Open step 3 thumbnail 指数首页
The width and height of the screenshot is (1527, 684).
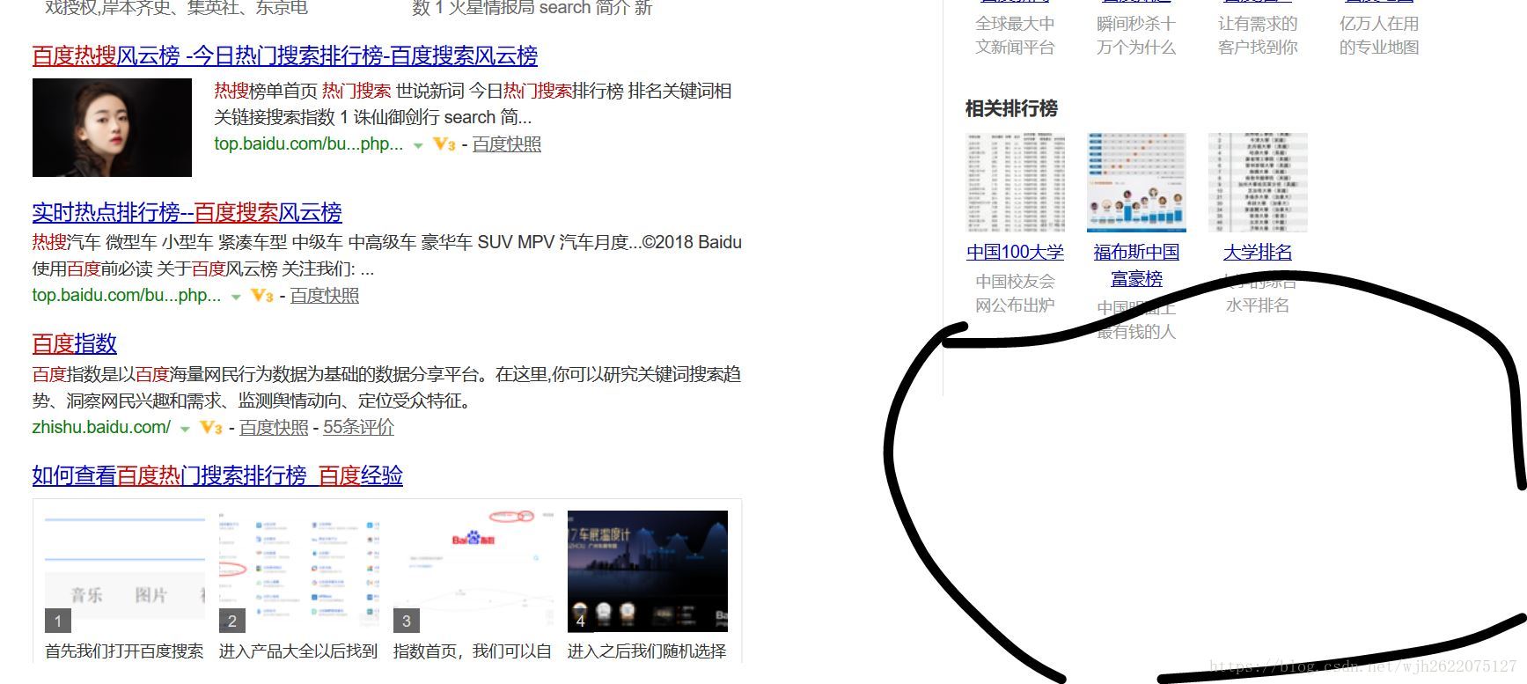click(x=473, y=570)
